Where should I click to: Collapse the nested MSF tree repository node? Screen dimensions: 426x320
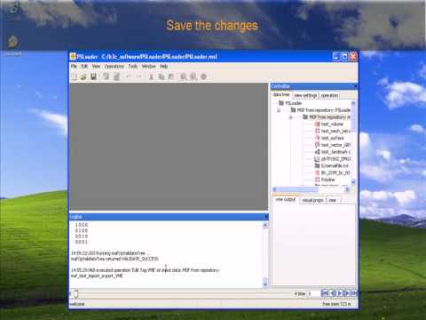[x=290, y=117]
